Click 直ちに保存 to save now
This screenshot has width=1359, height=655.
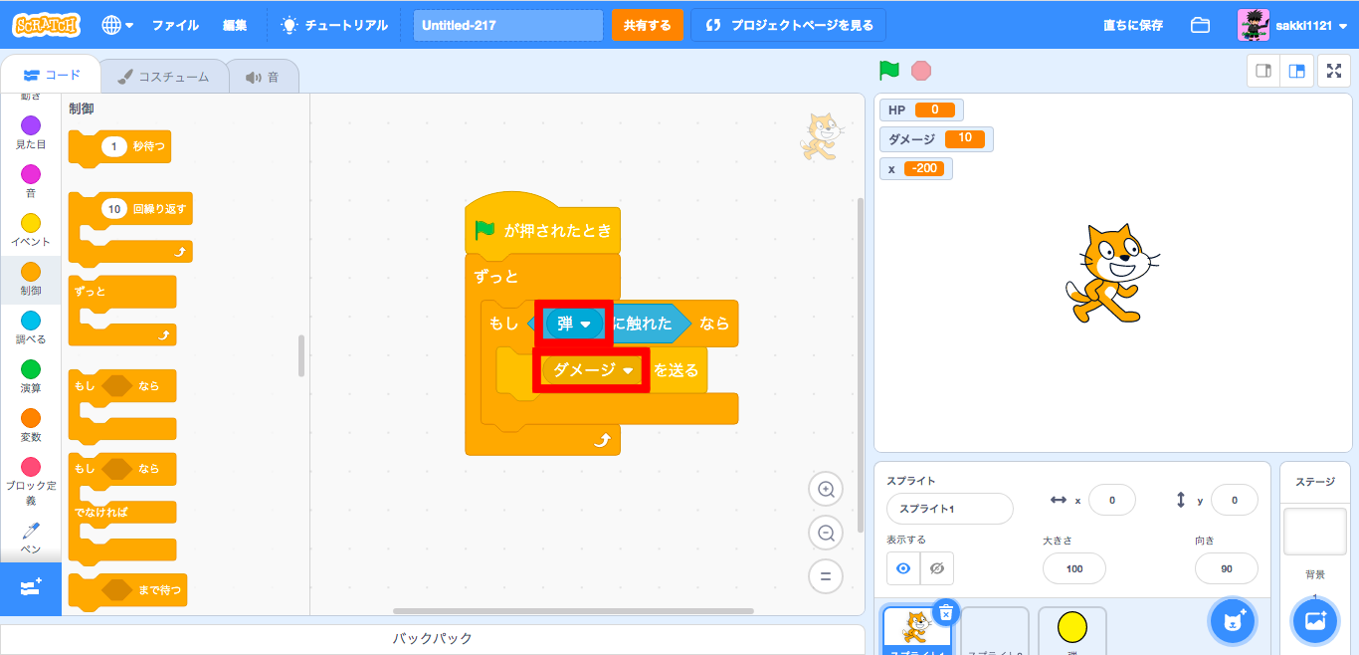[1133, 25]
